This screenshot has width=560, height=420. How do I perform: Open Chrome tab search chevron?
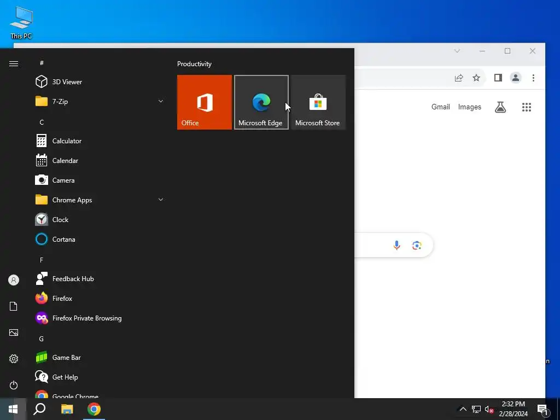457,51
